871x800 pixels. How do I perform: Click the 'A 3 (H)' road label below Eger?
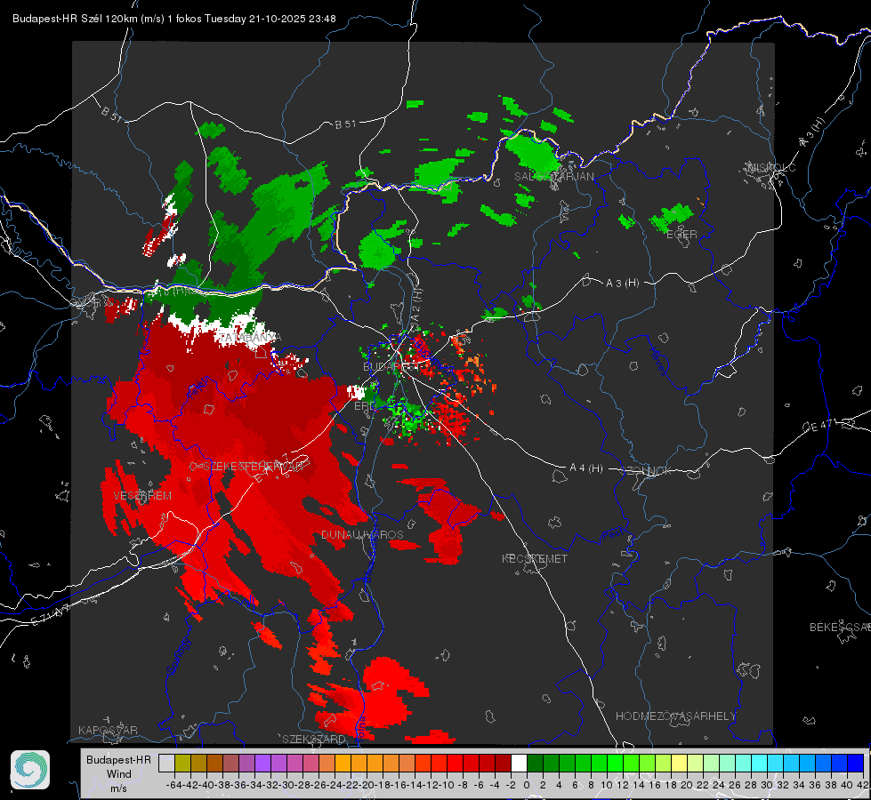622,284
